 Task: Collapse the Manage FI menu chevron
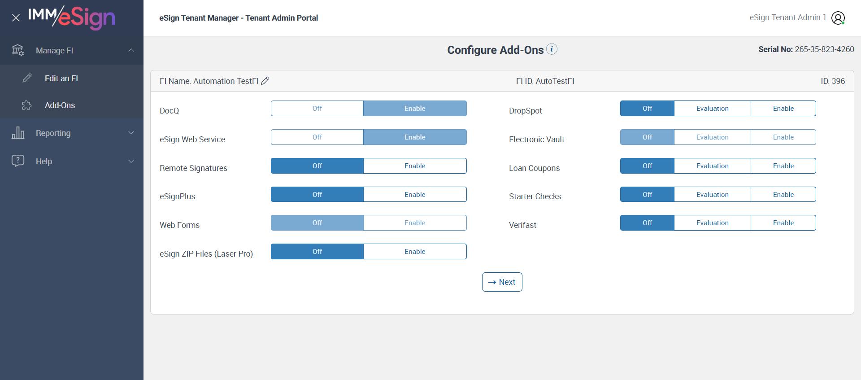tap(131, 50)
